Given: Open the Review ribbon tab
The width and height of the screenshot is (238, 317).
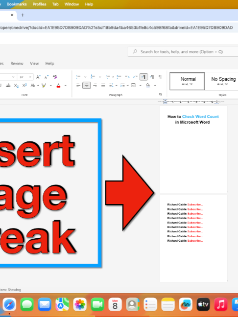Looking at the screenshot, I should 17,64.
